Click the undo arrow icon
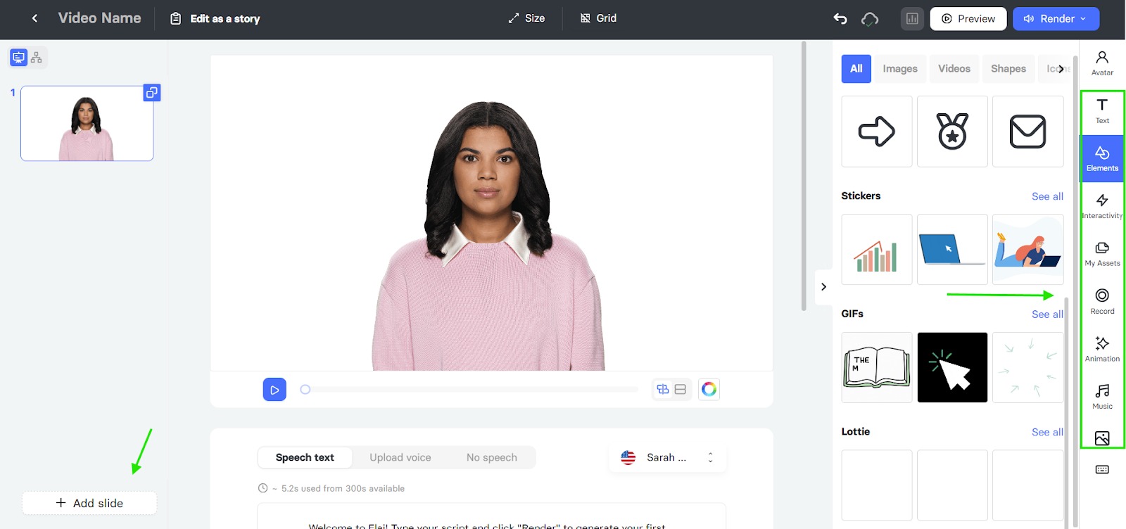 [840, 19]
